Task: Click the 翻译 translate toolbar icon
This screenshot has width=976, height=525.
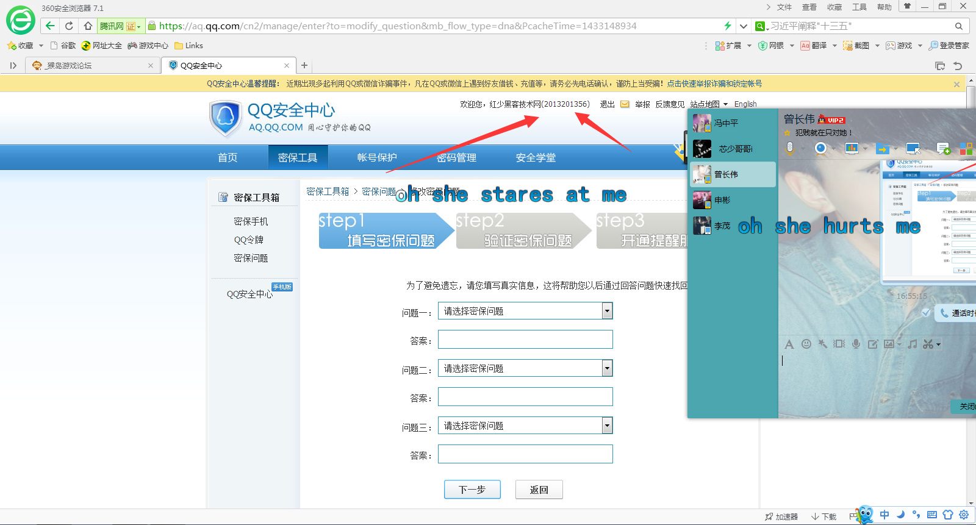Action: click(814, 46)
